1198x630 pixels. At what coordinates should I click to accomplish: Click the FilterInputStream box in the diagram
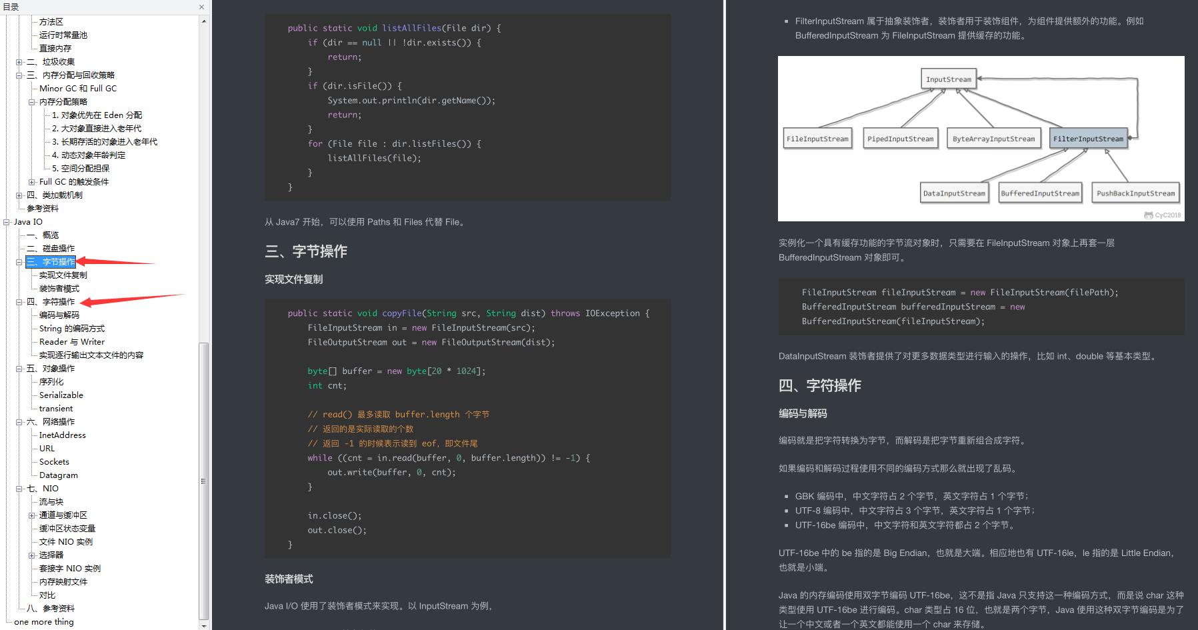click(x=1088, y=139)
